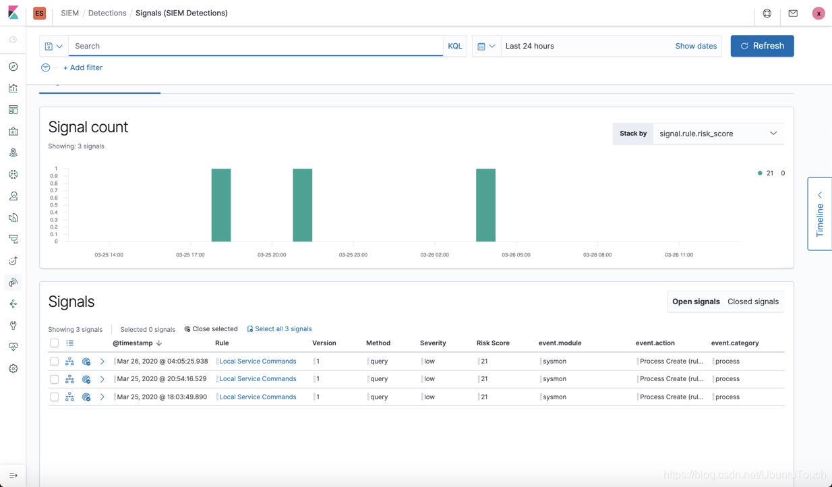Click the Kibana logo
The image size is (832, 487).
tap(13, 13)
